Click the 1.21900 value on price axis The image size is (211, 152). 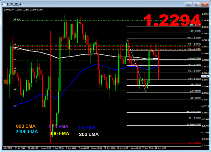205,120
